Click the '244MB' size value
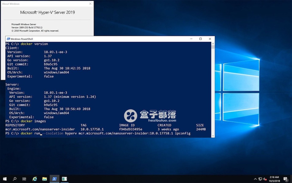The height and width of the screenshot is (183, 292). [201, 129]
